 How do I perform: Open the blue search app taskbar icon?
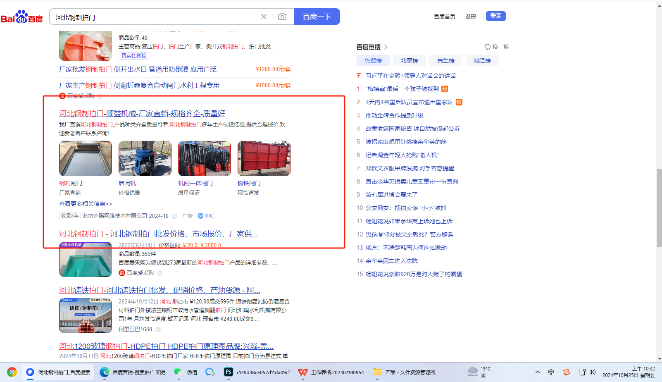[210, 372]
